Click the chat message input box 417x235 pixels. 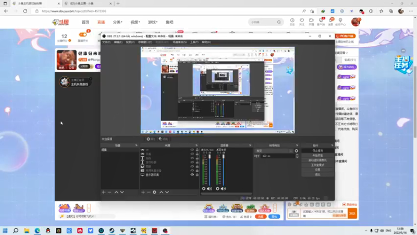(324, 214)
